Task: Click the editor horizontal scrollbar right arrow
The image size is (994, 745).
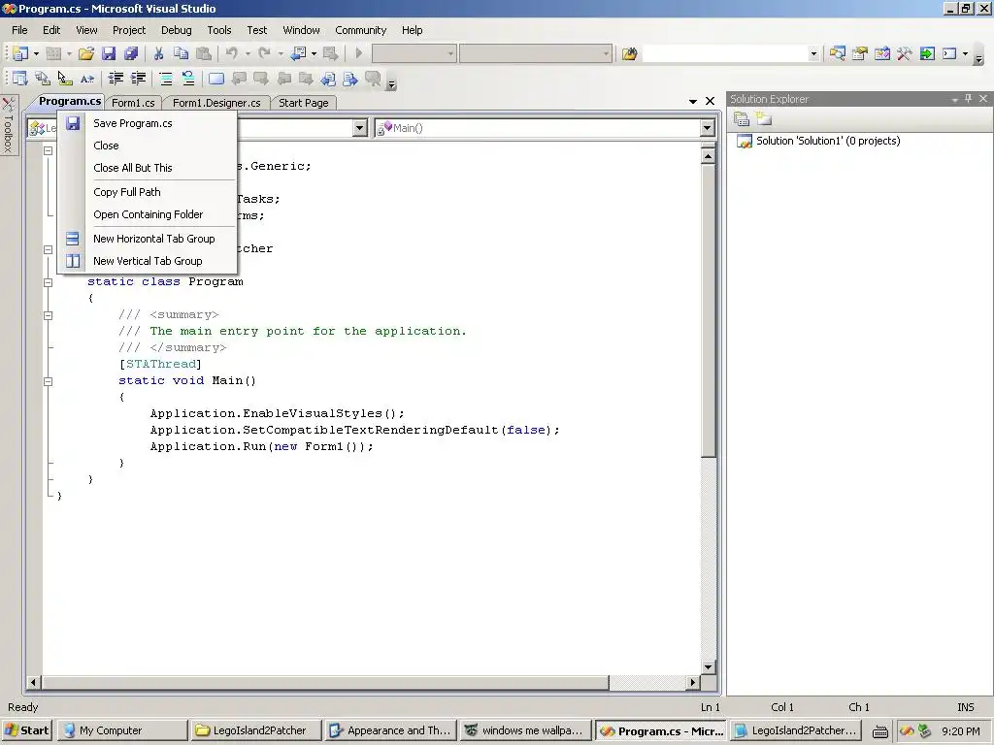Action: [693, 682]
